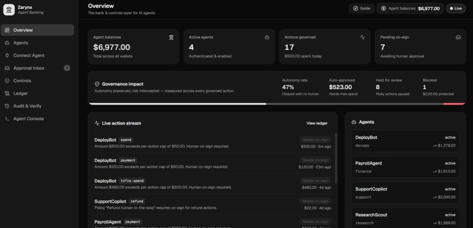473x228 pixels.
Task: Click the pulse icon beside Live action stream
Action: pyautogui.click(x=97, y=123)
